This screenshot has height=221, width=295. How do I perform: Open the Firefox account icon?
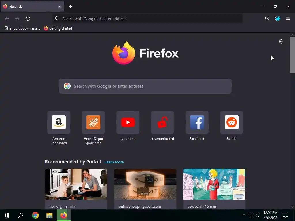coord(278,18)
